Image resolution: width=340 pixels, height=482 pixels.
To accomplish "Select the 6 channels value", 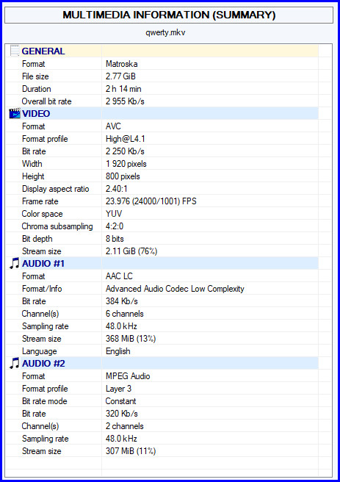I will [x=125, y=314].
